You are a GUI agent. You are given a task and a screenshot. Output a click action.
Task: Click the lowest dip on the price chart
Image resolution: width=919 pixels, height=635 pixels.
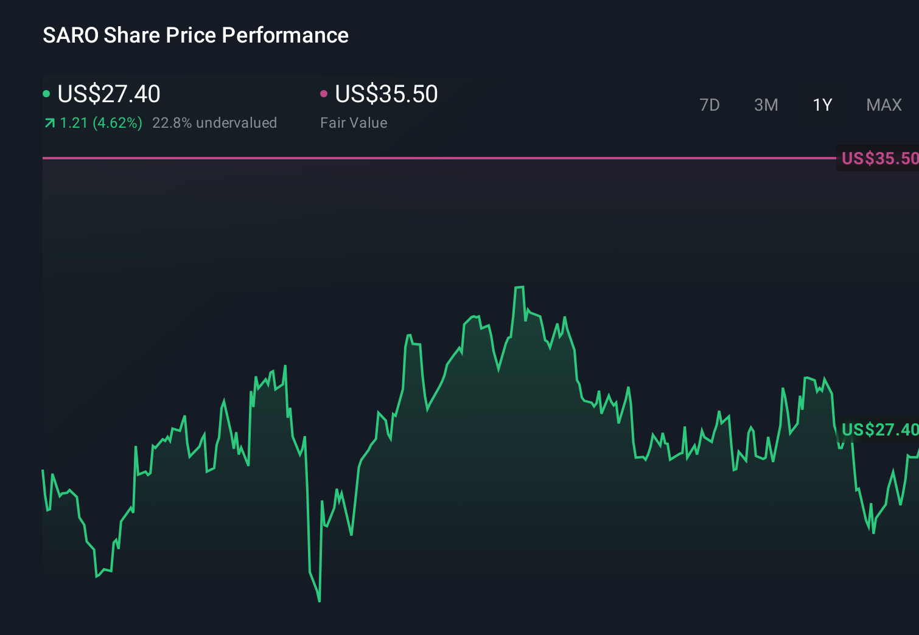tap(319, 601)
